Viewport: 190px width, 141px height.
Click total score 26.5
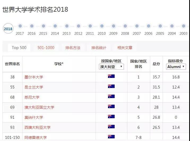click(x=156, y=127)
